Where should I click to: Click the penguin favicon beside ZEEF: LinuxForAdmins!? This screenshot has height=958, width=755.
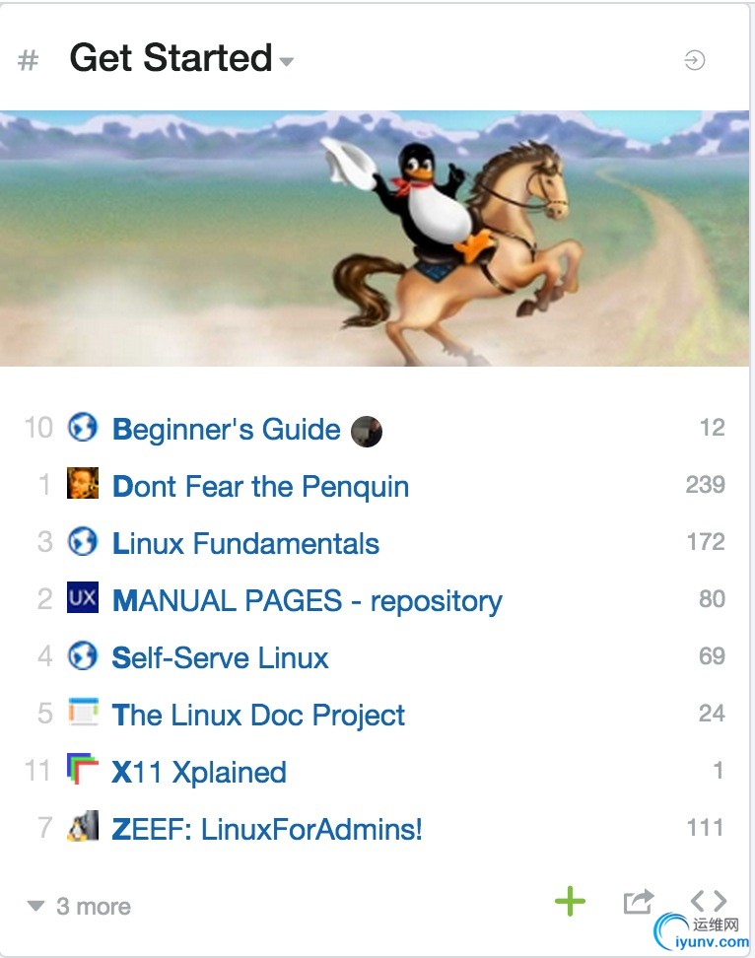[83, 827]
